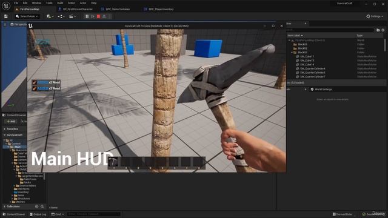Open the Output Log in status bar

point(38,214)
